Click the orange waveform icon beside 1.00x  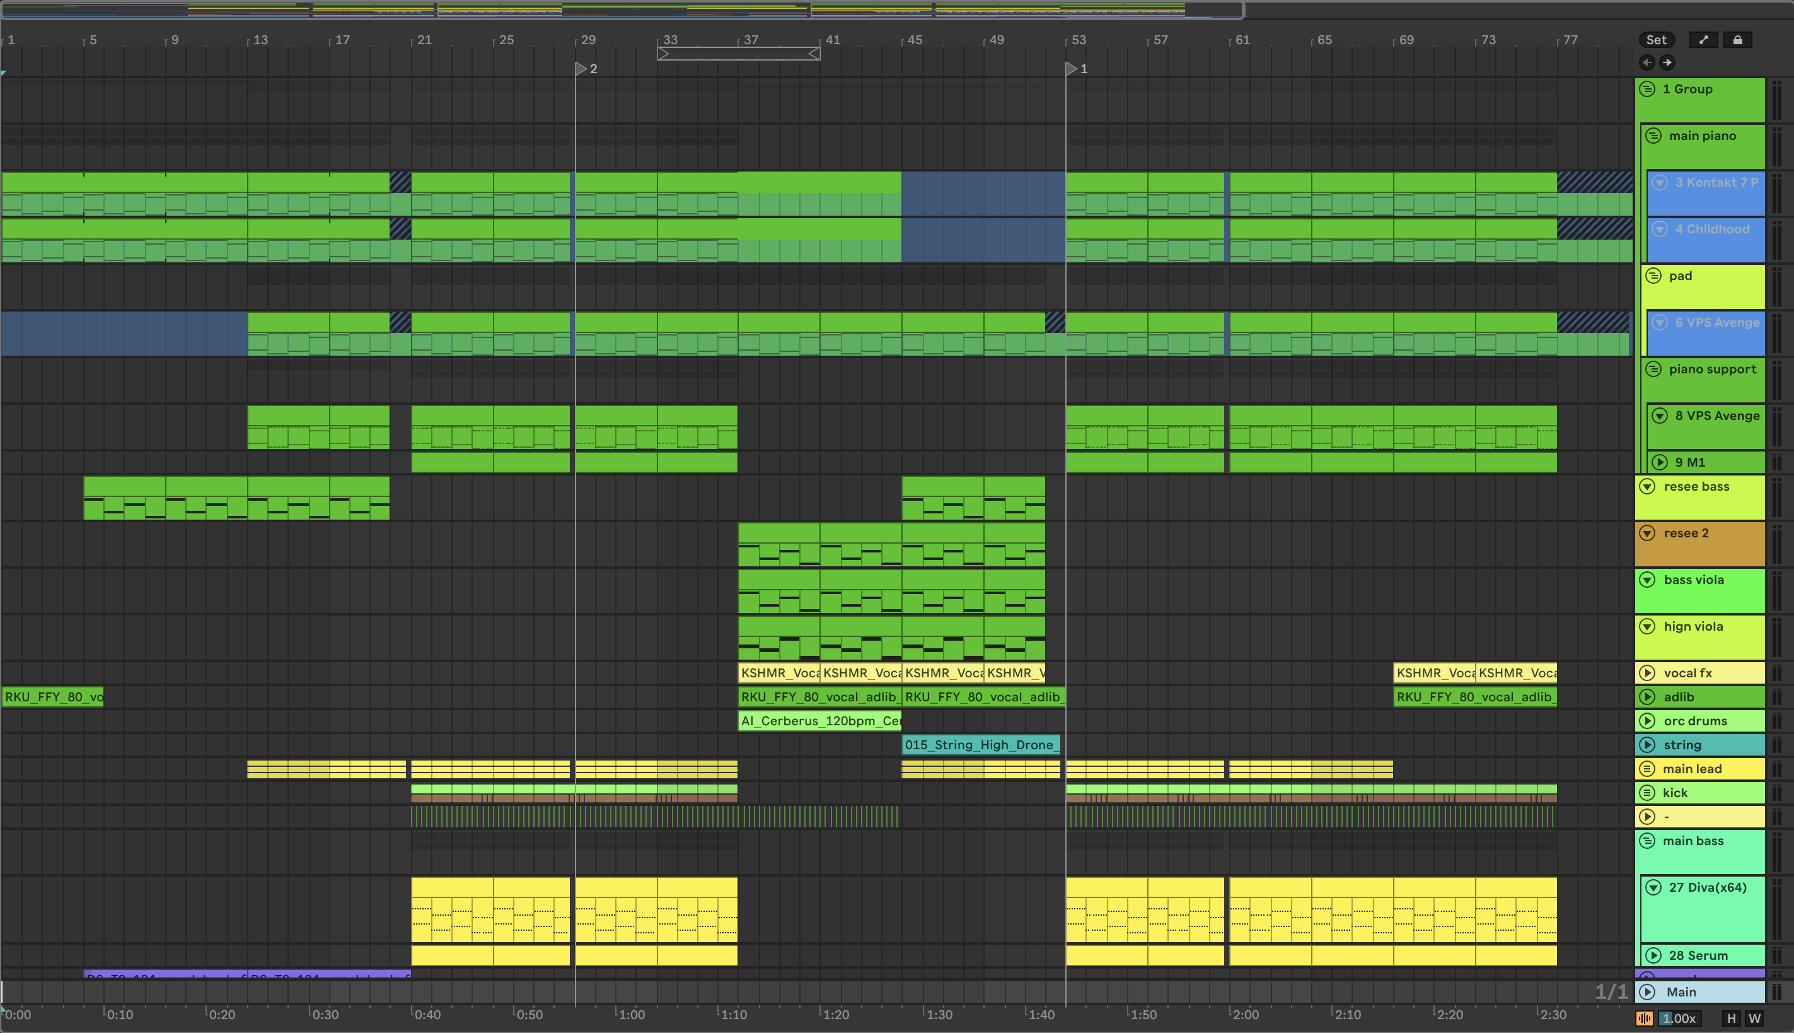[x=1645, y=1018]
